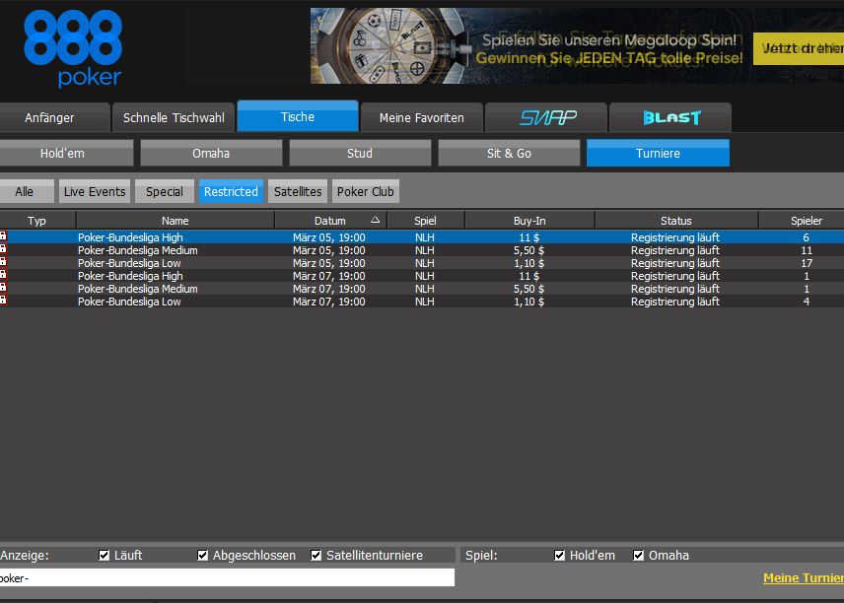Select the Turniere tab
This screenshot has width=844, height=603.
click(658, 154)
